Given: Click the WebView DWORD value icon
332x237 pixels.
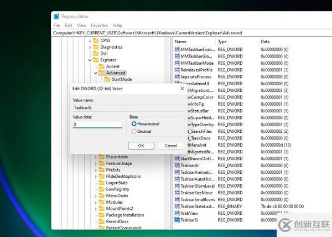Looking at the screenshot, I should click(x=177, y=213).
